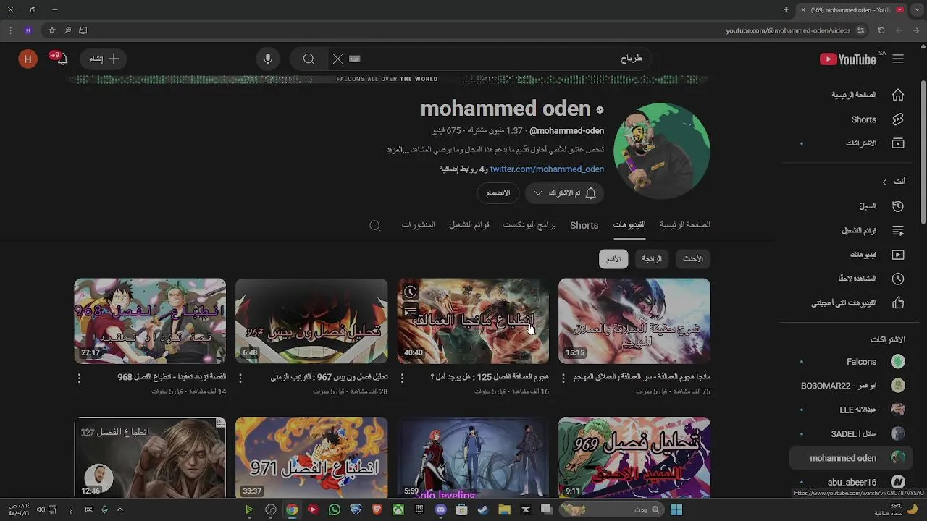927x521 pixels.
Task: Open the Chrome tab search dropdown
Action: click(917, 10)
